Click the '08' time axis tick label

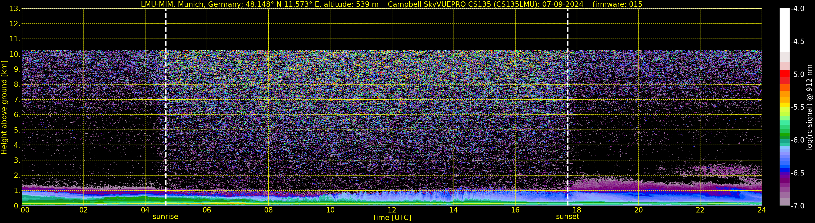coord(269,210)
